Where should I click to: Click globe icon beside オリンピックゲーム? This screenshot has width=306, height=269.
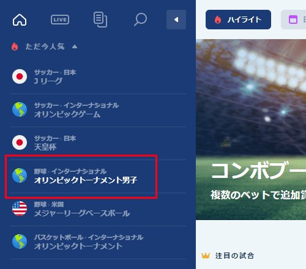pyautogui.click(x=20, y=109)
